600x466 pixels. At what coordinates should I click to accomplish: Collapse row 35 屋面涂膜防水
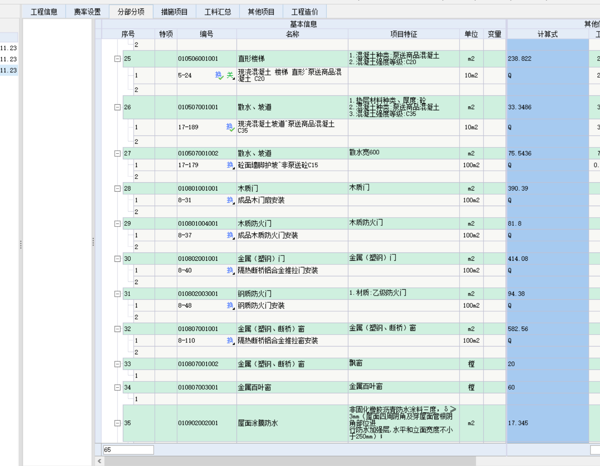[x=117, y=423]
